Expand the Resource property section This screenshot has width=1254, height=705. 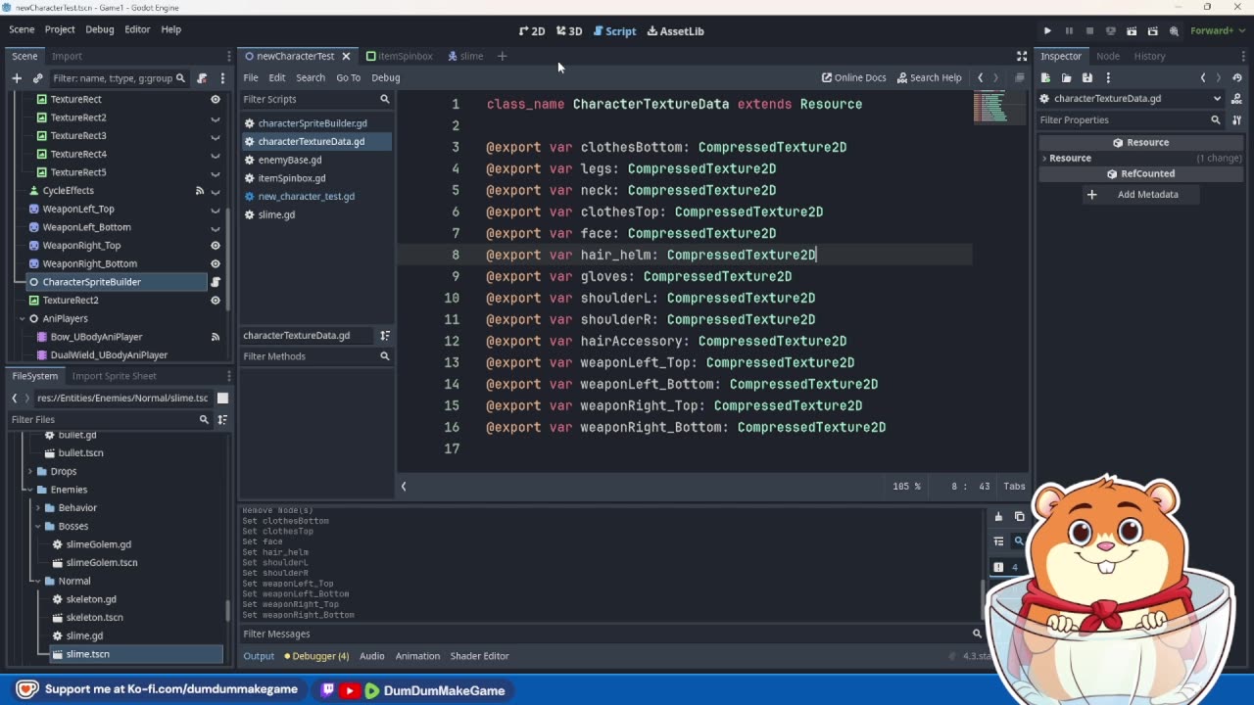[x=1142, y=158]
